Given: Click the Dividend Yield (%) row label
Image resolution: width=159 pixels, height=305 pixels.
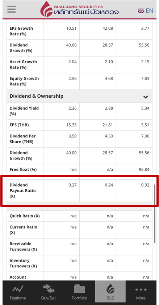Looking at the screenshot, I should click(x=24, y=111).
